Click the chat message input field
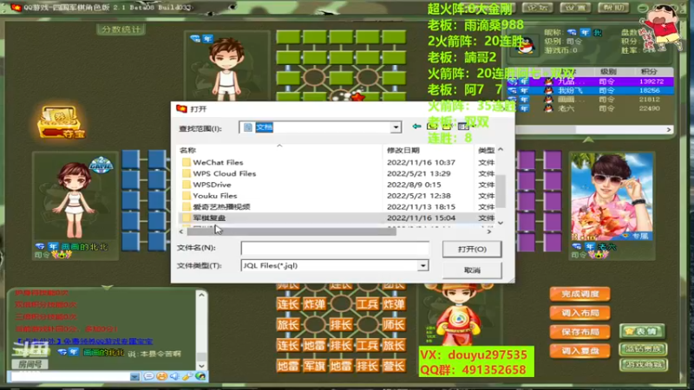This screenshot has width=694, height=390. [69, 376]
